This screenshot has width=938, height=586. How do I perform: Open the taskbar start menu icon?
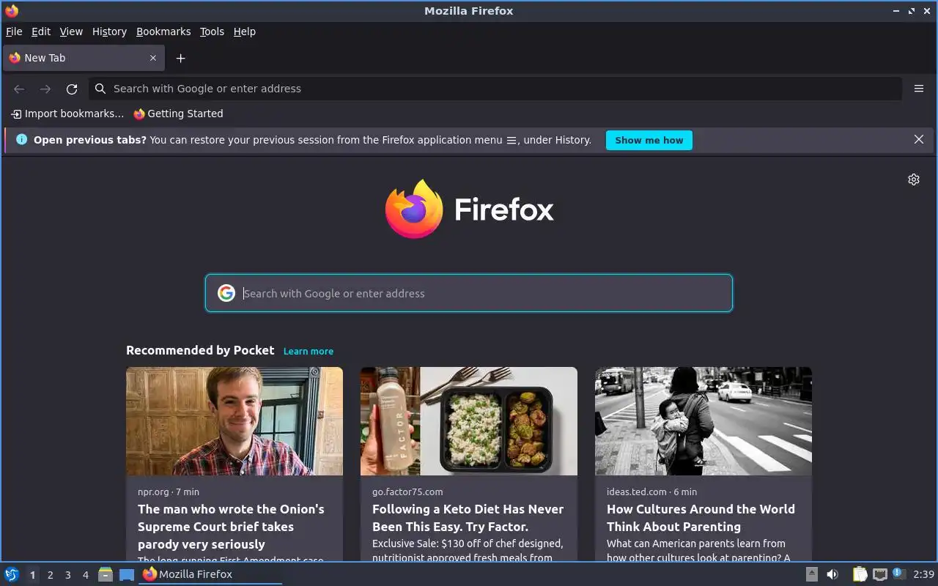click(12, 574)
